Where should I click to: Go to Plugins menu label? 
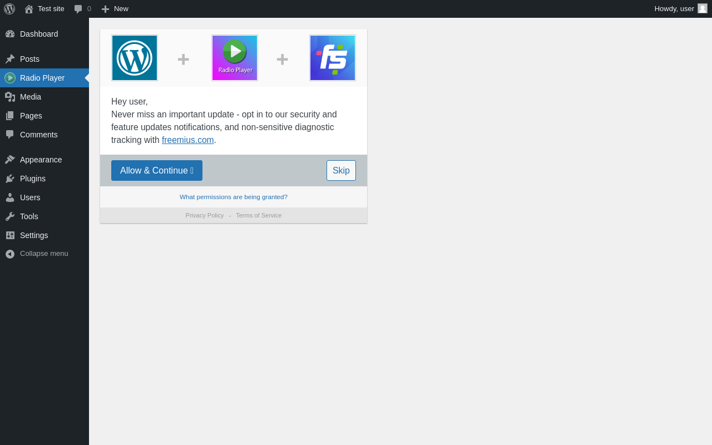click(33, 179)
